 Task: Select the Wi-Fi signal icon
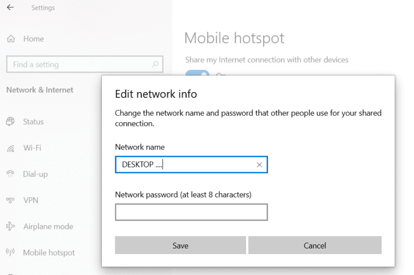coord(10,148)
